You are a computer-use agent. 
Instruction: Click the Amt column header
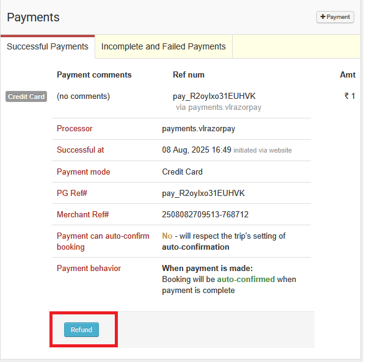(x=347, y=74)
